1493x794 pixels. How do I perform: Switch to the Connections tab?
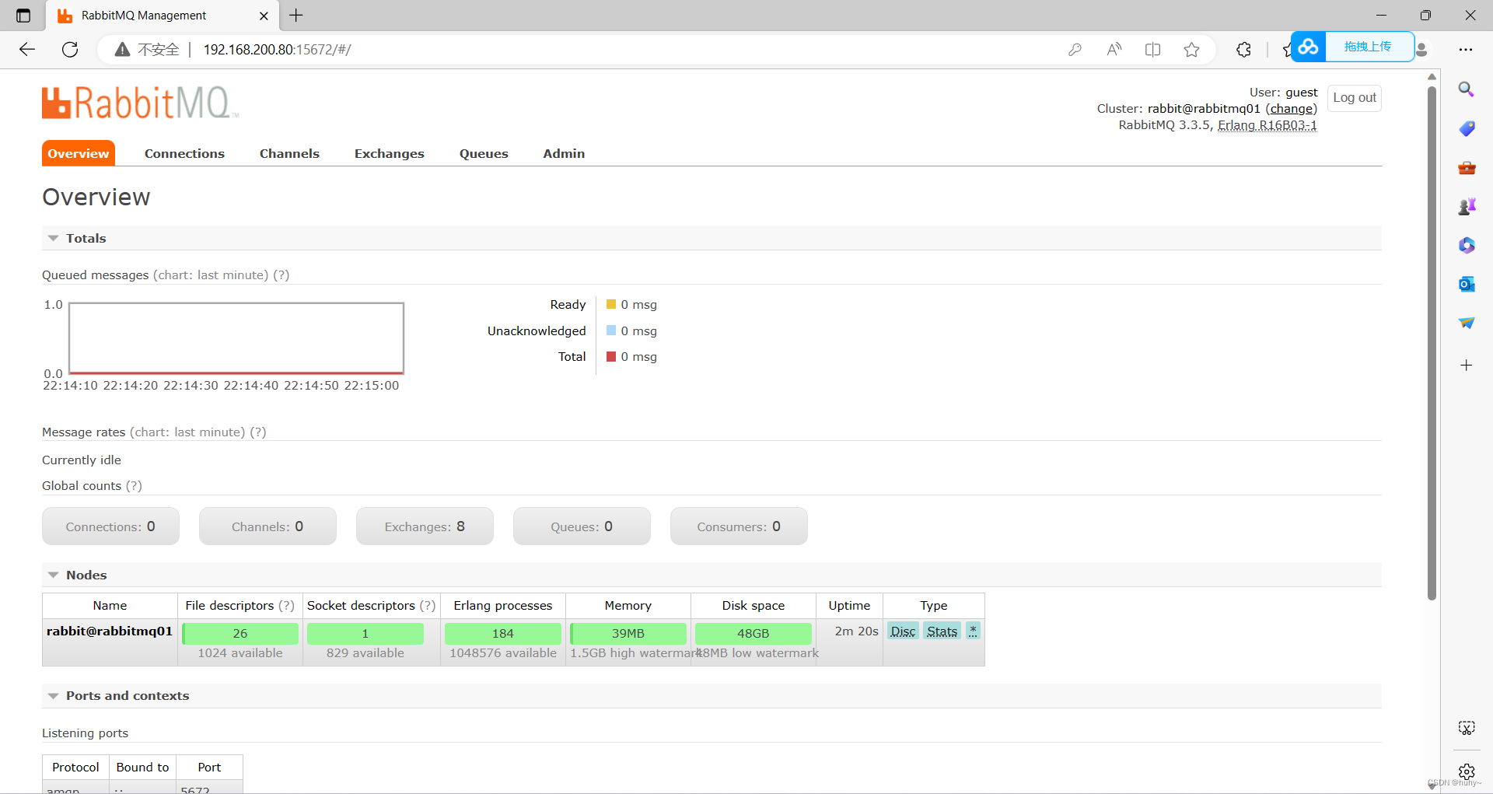(x=184, y=153)
